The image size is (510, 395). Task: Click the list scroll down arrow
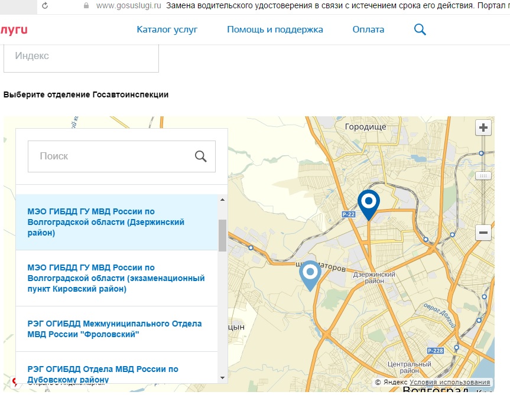222,378
